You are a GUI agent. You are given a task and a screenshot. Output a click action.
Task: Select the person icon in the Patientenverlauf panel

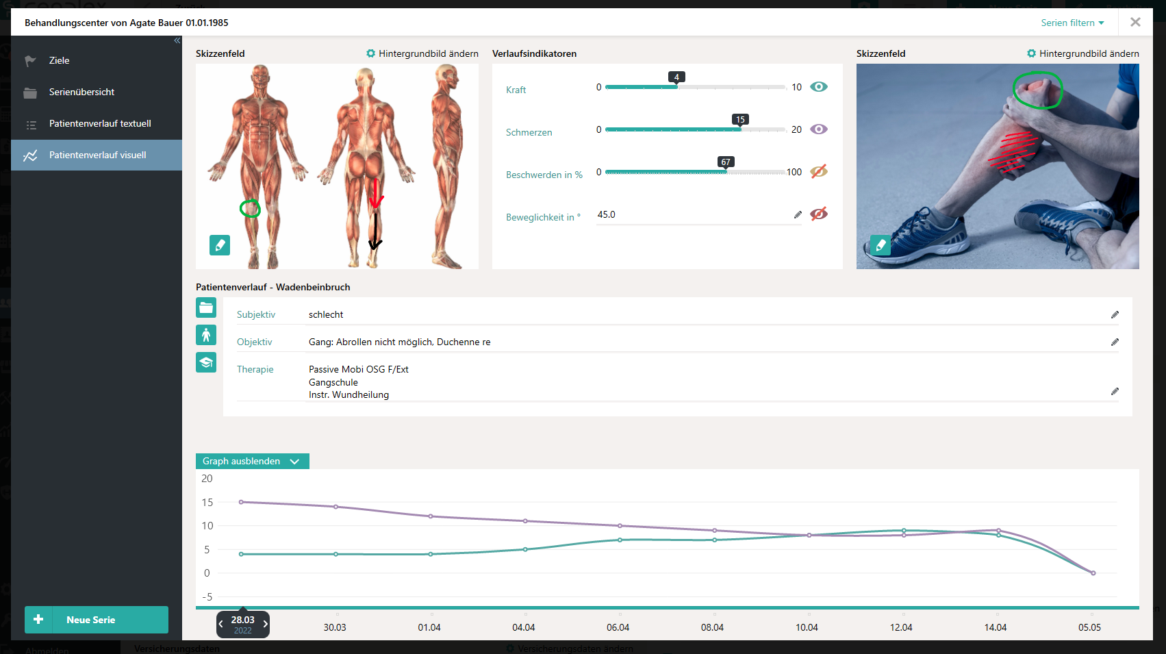(206, 335)
